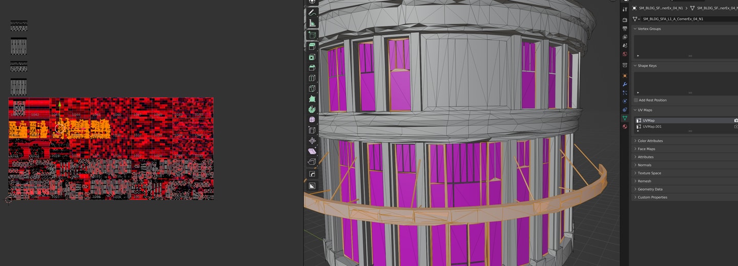Viewport: 738px width, 266px height.
Task: Switch to the Object Data properties tab
Action: click(x=625, y=118)
